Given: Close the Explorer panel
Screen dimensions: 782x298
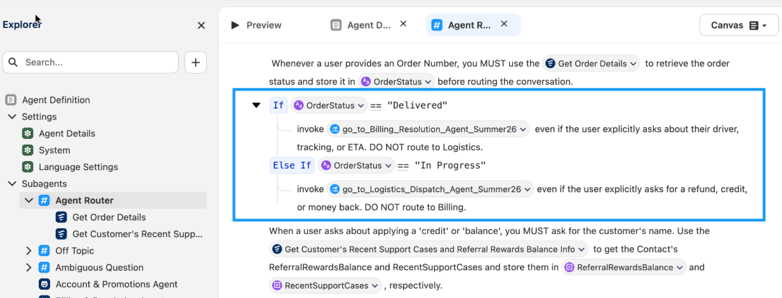Looking at the screenshot, I should [x=201, y=25].
